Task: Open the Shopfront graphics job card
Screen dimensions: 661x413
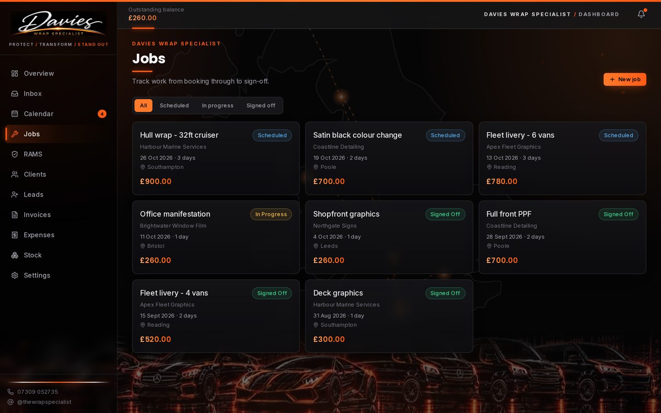Action: pos(389,237)
